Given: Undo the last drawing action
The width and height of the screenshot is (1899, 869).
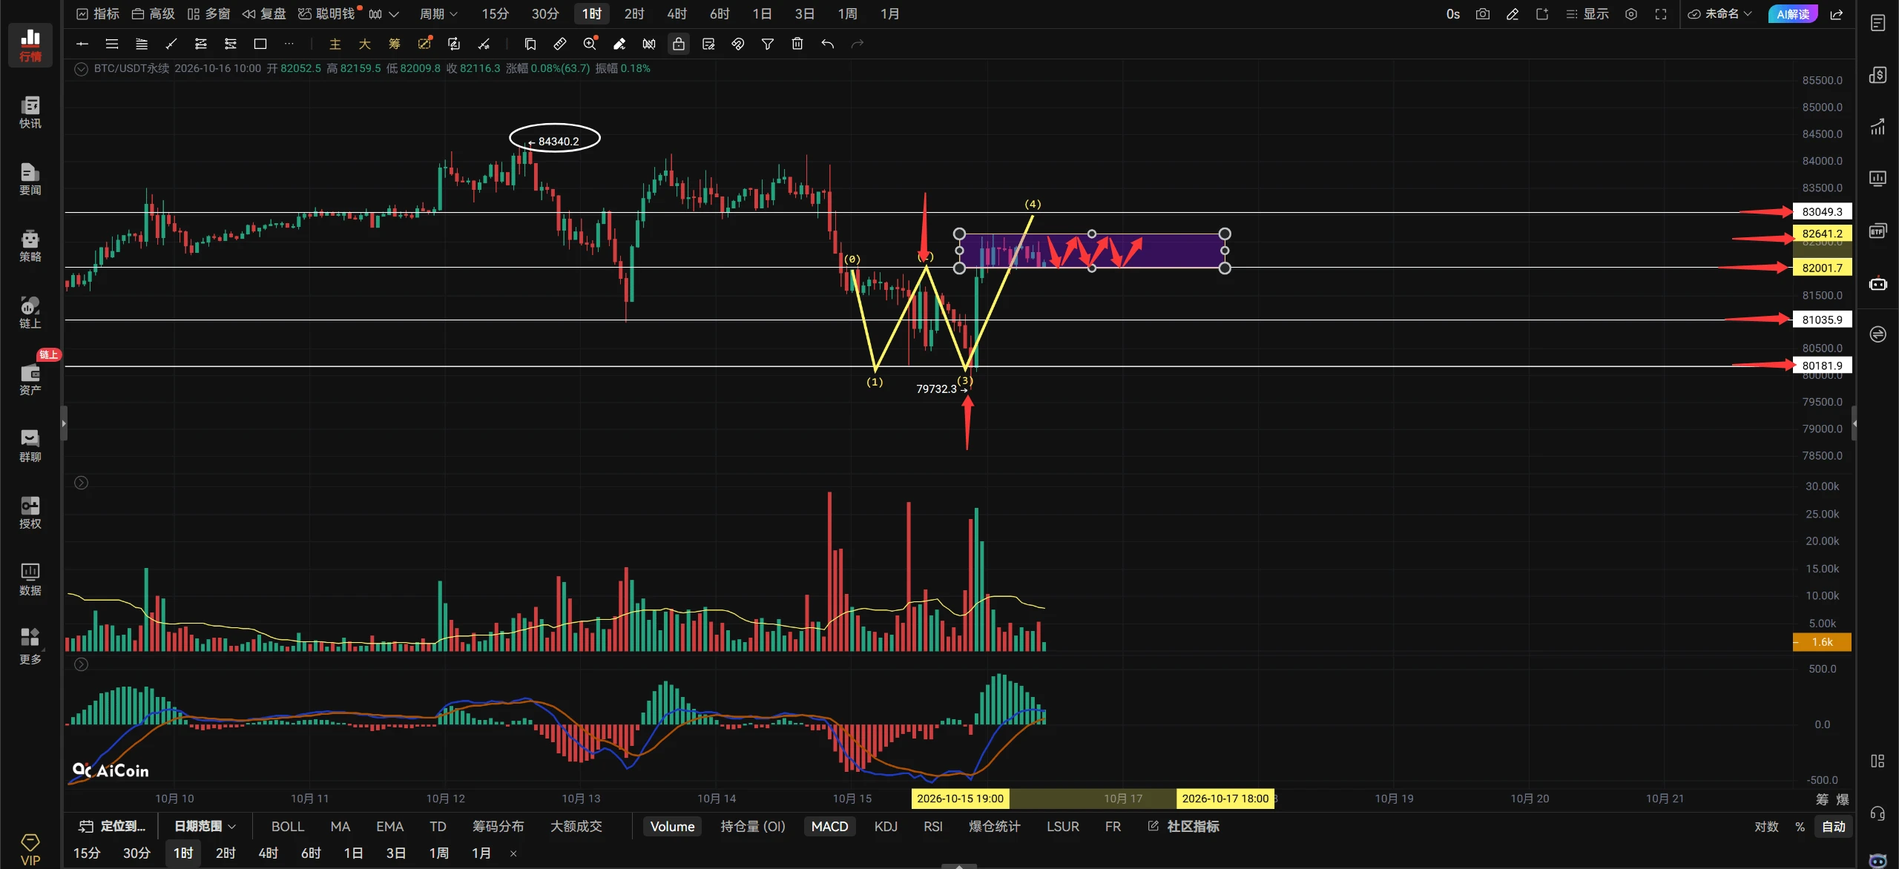Looking at the screenshot, I should (x=828, y=44).
